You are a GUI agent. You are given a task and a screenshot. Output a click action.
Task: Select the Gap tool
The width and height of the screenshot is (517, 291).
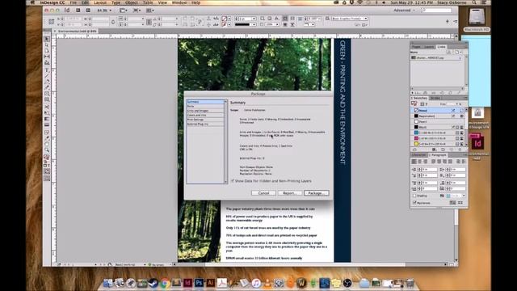click(47, 57)
